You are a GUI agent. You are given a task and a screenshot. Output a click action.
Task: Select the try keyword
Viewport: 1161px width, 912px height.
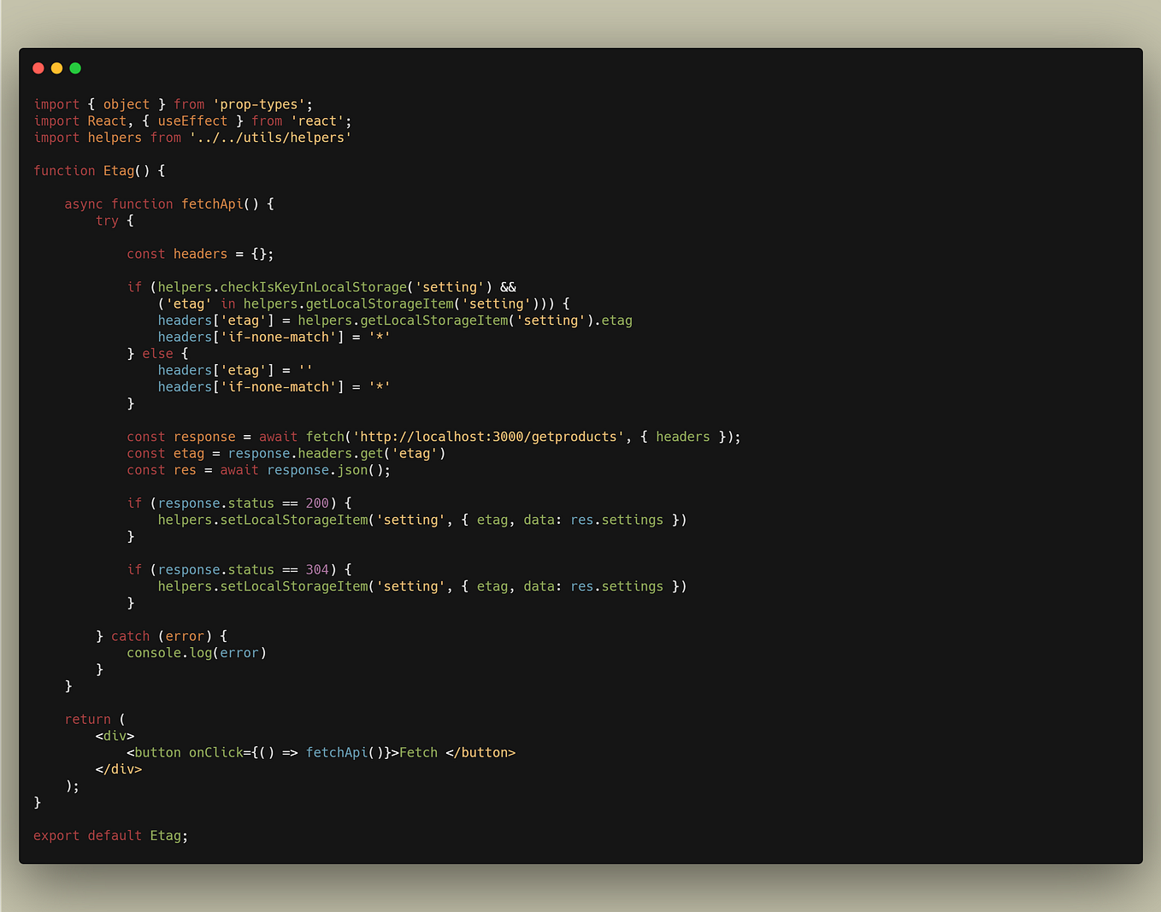pos(107,221)
